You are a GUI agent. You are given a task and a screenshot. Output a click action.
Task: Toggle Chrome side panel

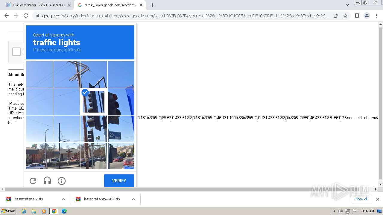pyautogui.click(x=357, y=16)
